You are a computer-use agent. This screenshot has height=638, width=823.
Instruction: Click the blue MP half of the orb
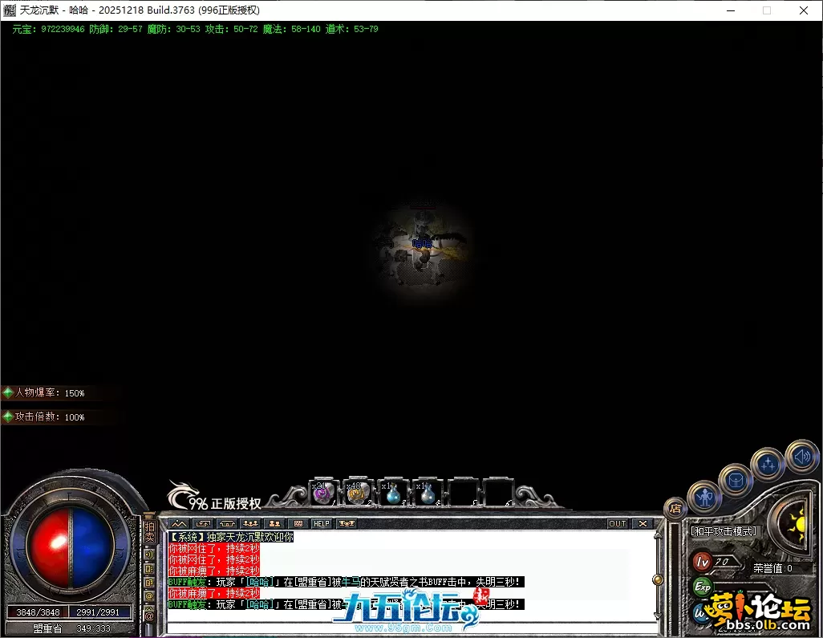click(92, 547)
